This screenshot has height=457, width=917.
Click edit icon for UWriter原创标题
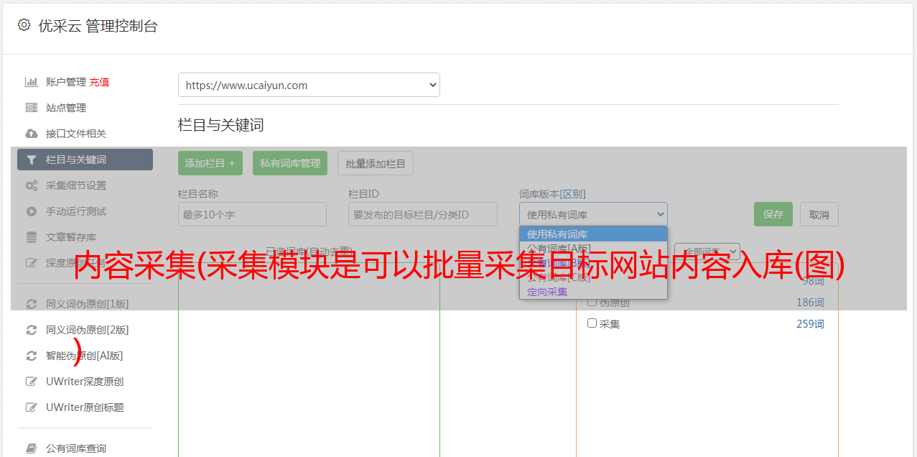click(x=31, y=407)
